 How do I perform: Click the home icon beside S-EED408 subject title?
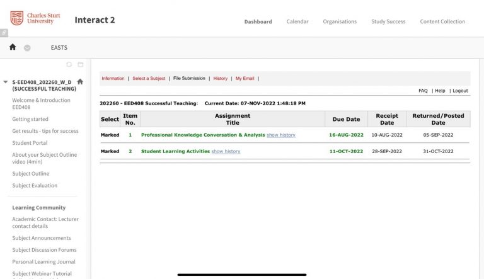coord(80,82)
